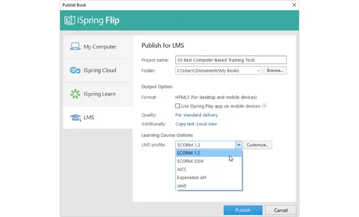Click the HTML5 format description text

pyautogui.click(x=216, y=97)
